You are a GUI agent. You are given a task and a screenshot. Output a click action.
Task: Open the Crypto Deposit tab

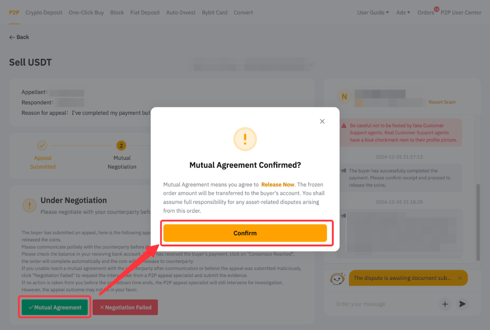[44, 12]
